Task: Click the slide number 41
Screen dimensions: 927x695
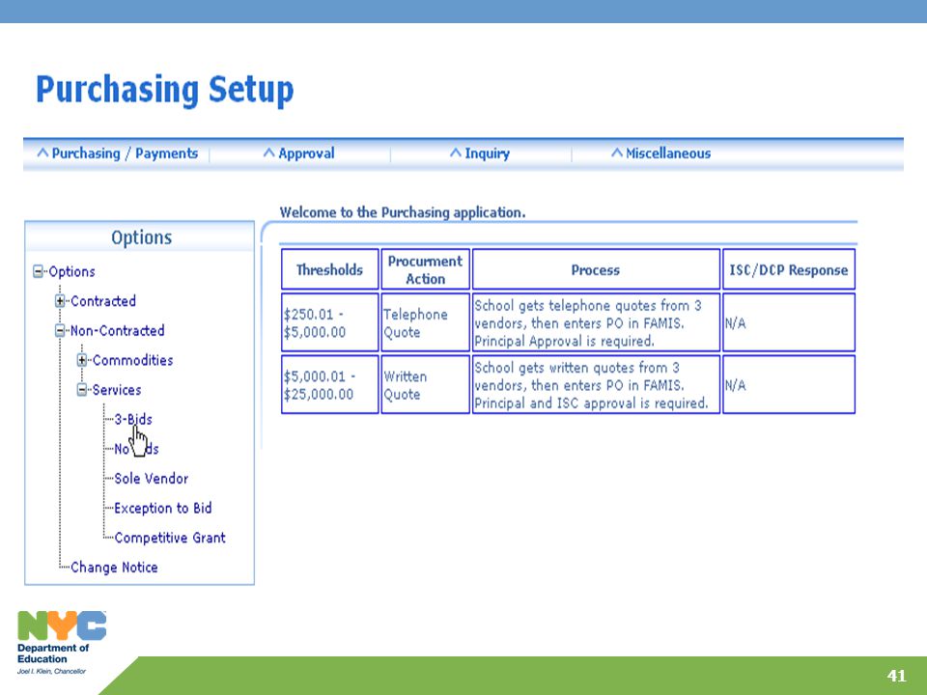Action: [896, 676]
